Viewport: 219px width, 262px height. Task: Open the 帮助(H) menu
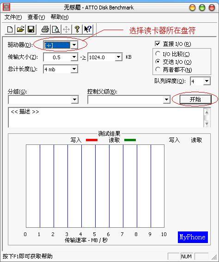[60, 17]
